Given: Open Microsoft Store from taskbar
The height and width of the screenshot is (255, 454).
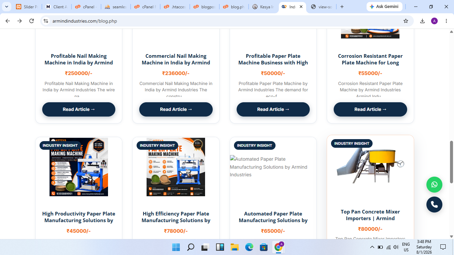Looking at the screenshot, I should [264, 247].
